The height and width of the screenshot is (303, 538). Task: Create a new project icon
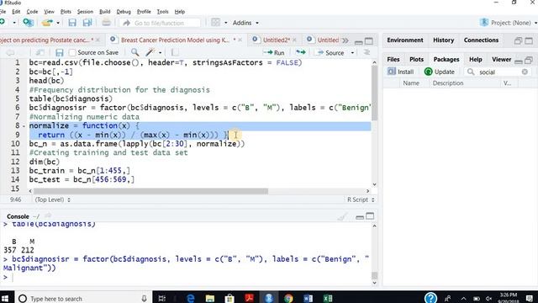pos(28,23)
